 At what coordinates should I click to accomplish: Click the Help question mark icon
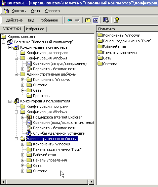(116, 20)
